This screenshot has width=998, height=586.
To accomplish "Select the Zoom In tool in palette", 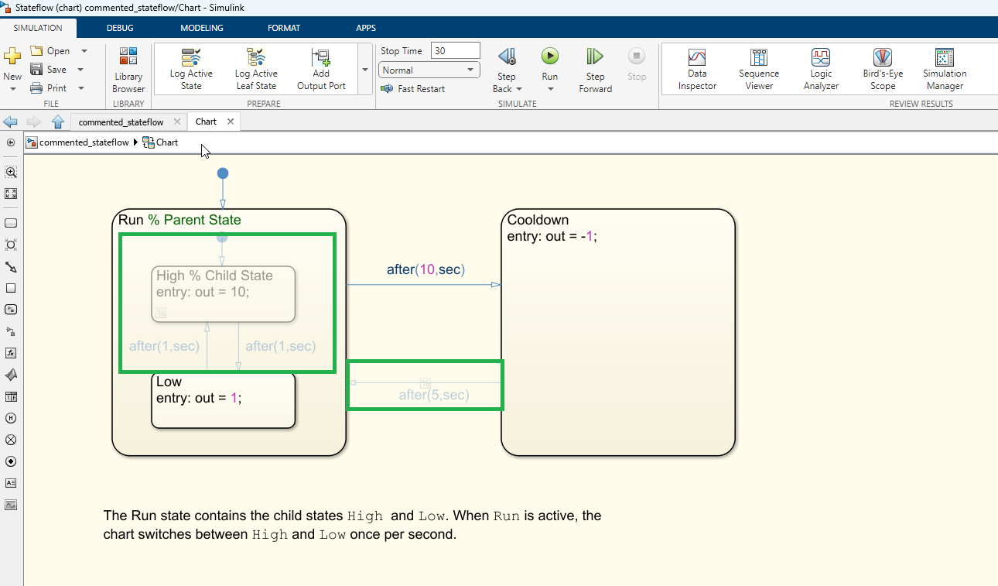I will point(11,172).
